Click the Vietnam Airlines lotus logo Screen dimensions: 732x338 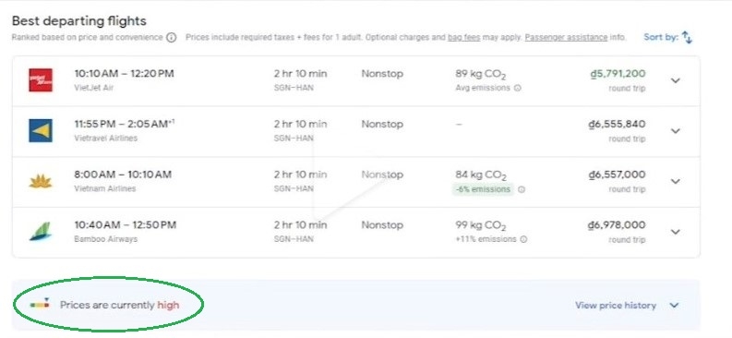(x=41, y=181)
